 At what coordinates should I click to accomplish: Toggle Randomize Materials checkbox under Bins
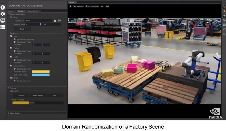coord(14,39)
